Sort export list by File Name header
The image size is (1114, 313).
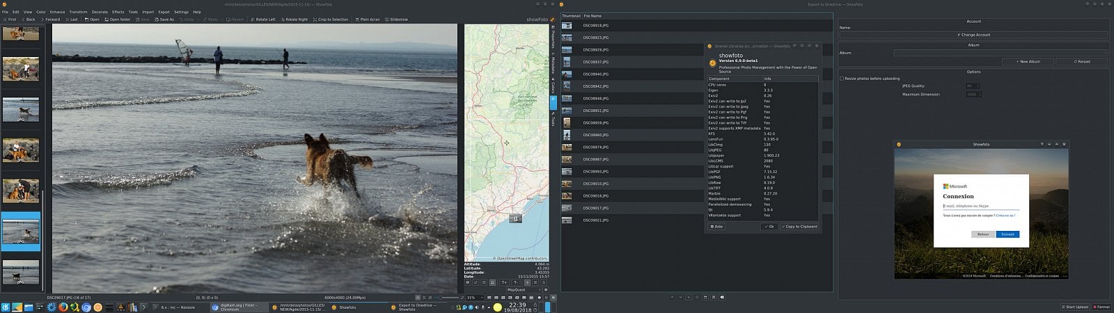pos(593,15)
